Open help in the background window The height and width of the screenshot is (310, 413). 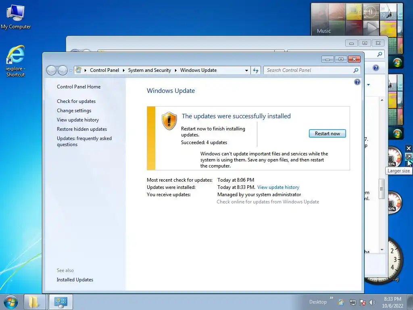pyautogui.click(x=376, y=68)
